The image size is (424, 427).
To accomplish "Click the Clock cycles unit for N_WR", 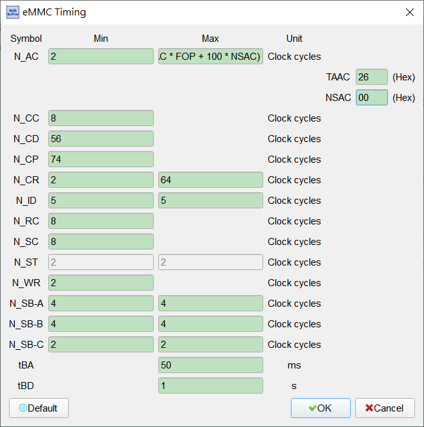I will point(294,283).
